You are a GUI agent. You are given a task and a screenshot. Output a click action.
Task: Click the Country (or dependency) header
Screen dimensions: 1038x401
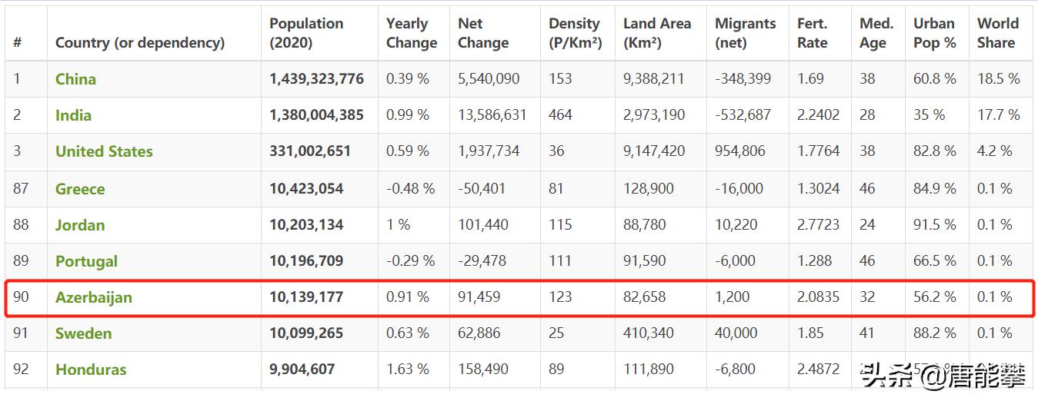[140, 43]
